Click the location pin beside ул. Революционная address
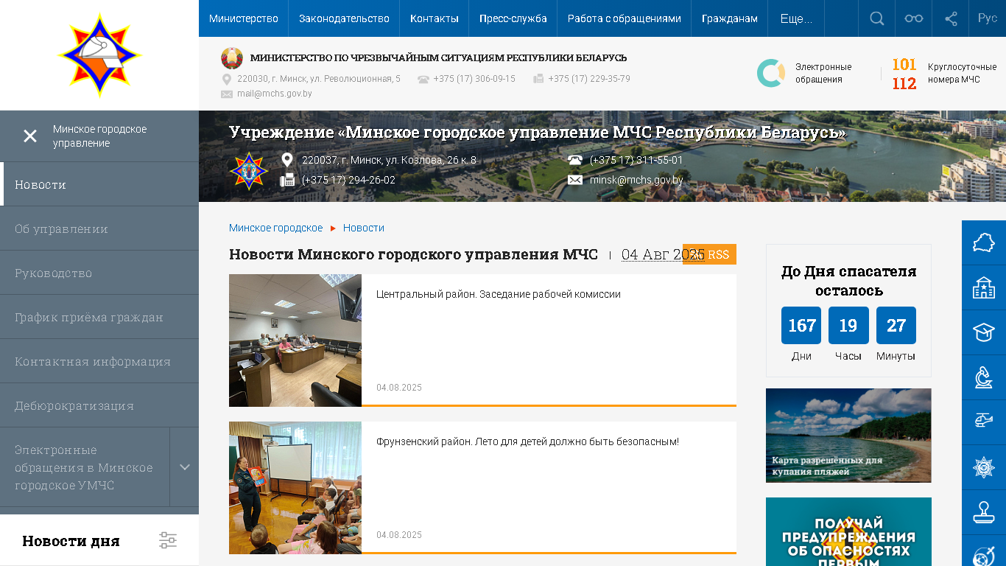This screenshot has height=566, width=1006. (x=227, y=79)
